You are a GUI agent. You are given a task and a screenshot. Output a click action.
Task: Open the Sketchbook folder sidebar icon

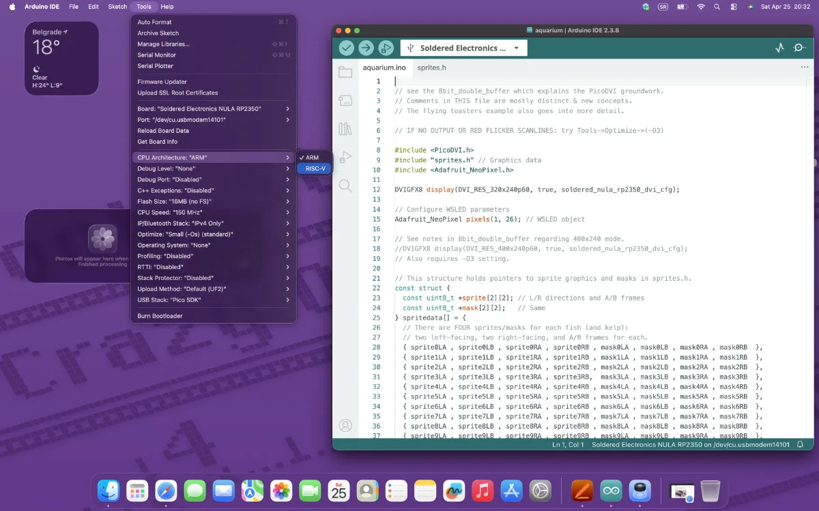(x=345, y=72)
